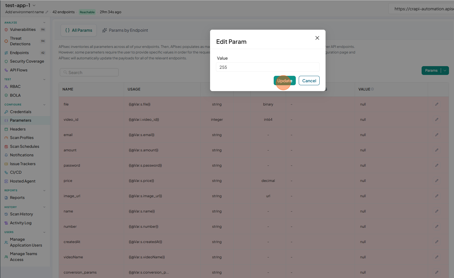Screen dimensions: 454x278
Task: Switch to Params by Endpoint tab
Action: [125, 30]
